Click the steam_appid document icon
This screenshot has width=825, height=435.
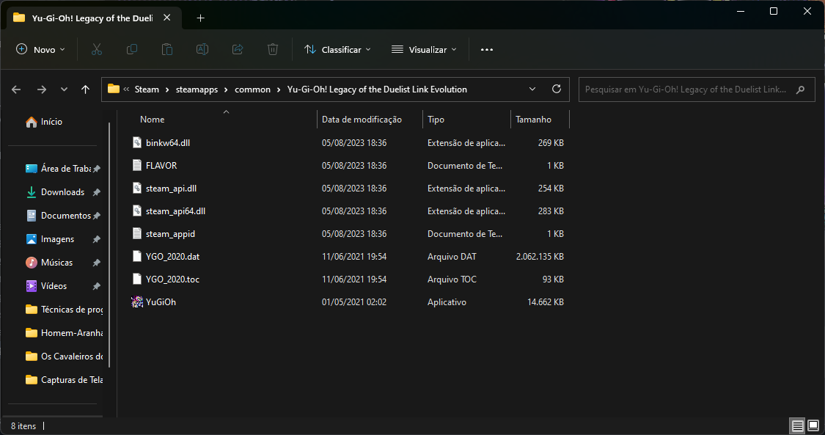click(137, 233)
